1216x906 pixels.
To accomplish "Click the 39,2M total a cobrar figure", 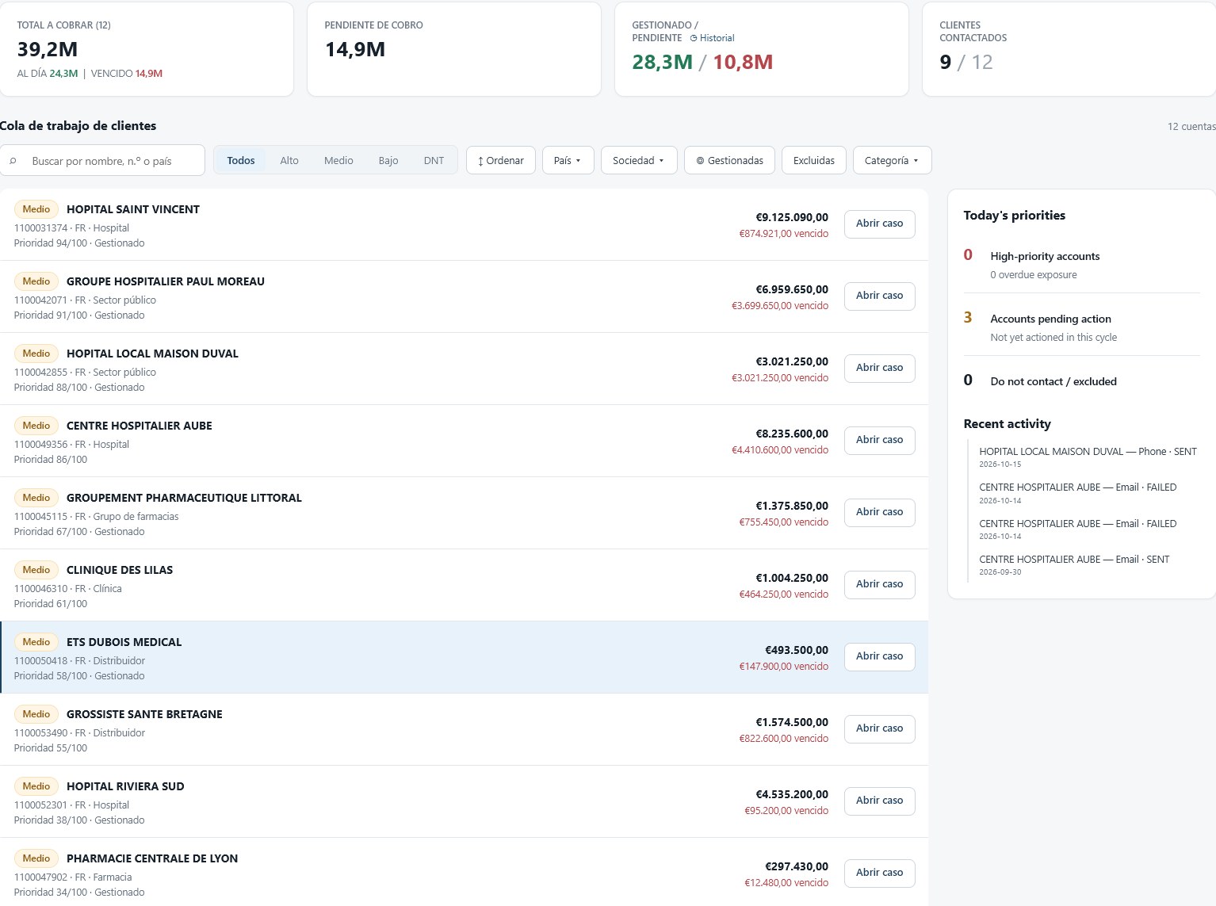I will click(x=48, y=49).
